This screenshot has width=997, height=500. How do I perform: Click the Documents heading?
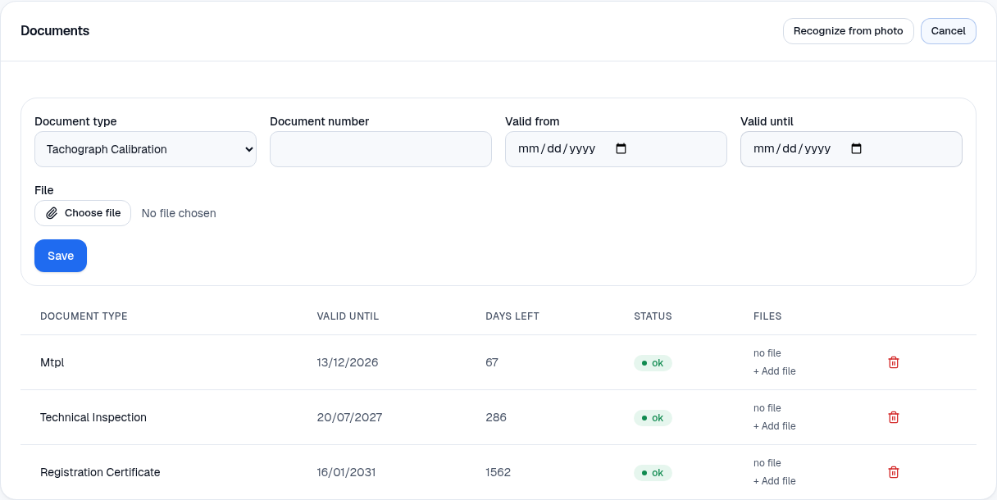pyautogui.click(x=55, y=31)
